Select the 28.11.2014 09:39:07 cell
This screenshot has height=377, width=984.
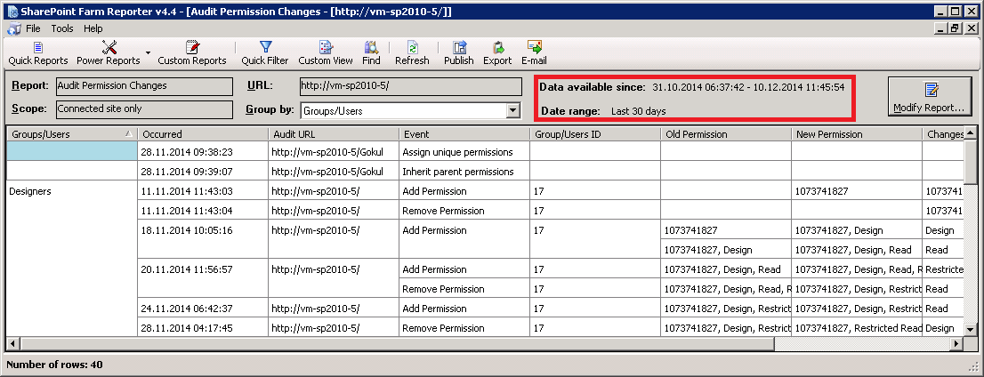tap(203, 172)
